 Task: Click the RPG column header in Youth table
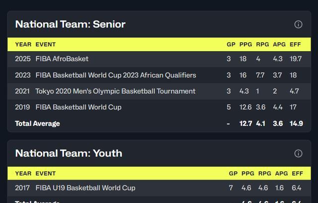pyautogui.click(x=265, y=173)
